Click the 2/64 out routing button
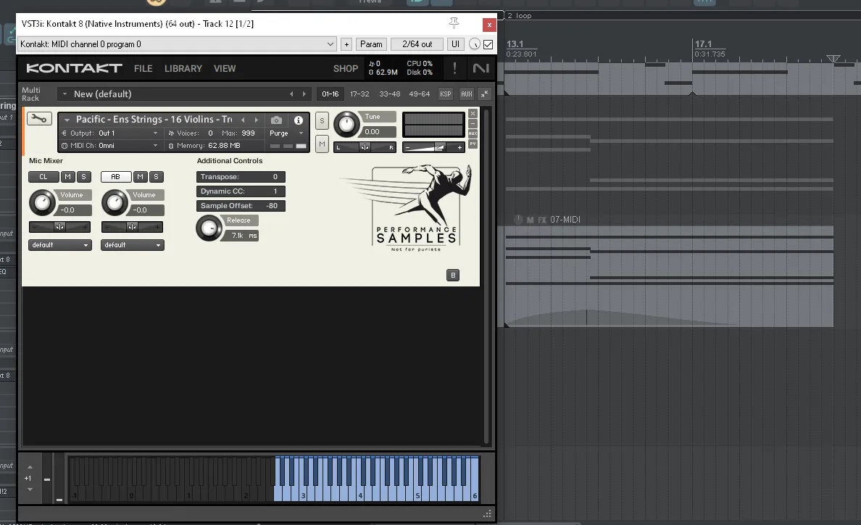Image resolution: width=861 pixels, height=525 pixels. click(x=417, y=44)
